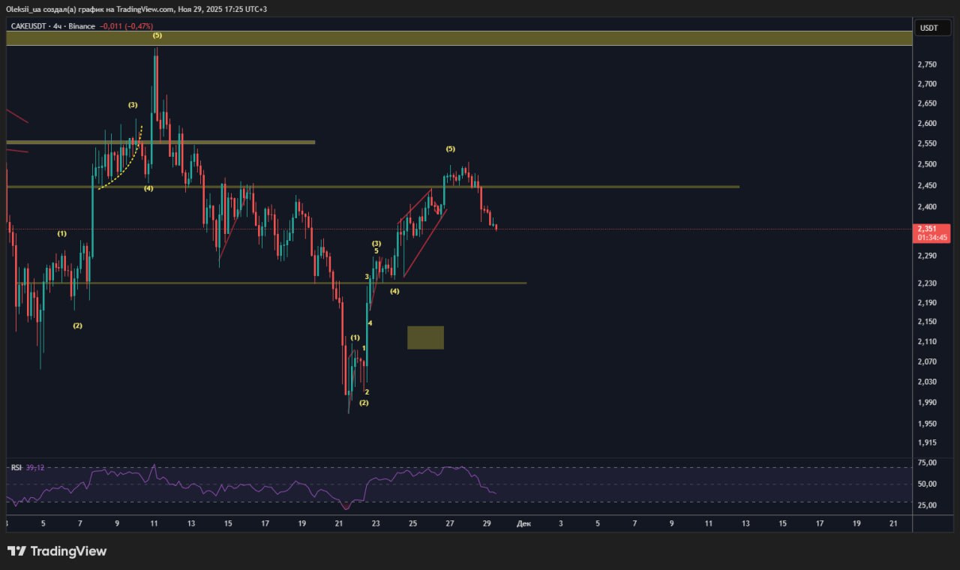Click the USDT currency button

928,28
